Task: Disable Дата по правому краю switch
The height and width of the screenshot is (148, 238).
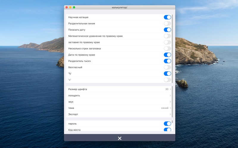Action: pos(167,55)
